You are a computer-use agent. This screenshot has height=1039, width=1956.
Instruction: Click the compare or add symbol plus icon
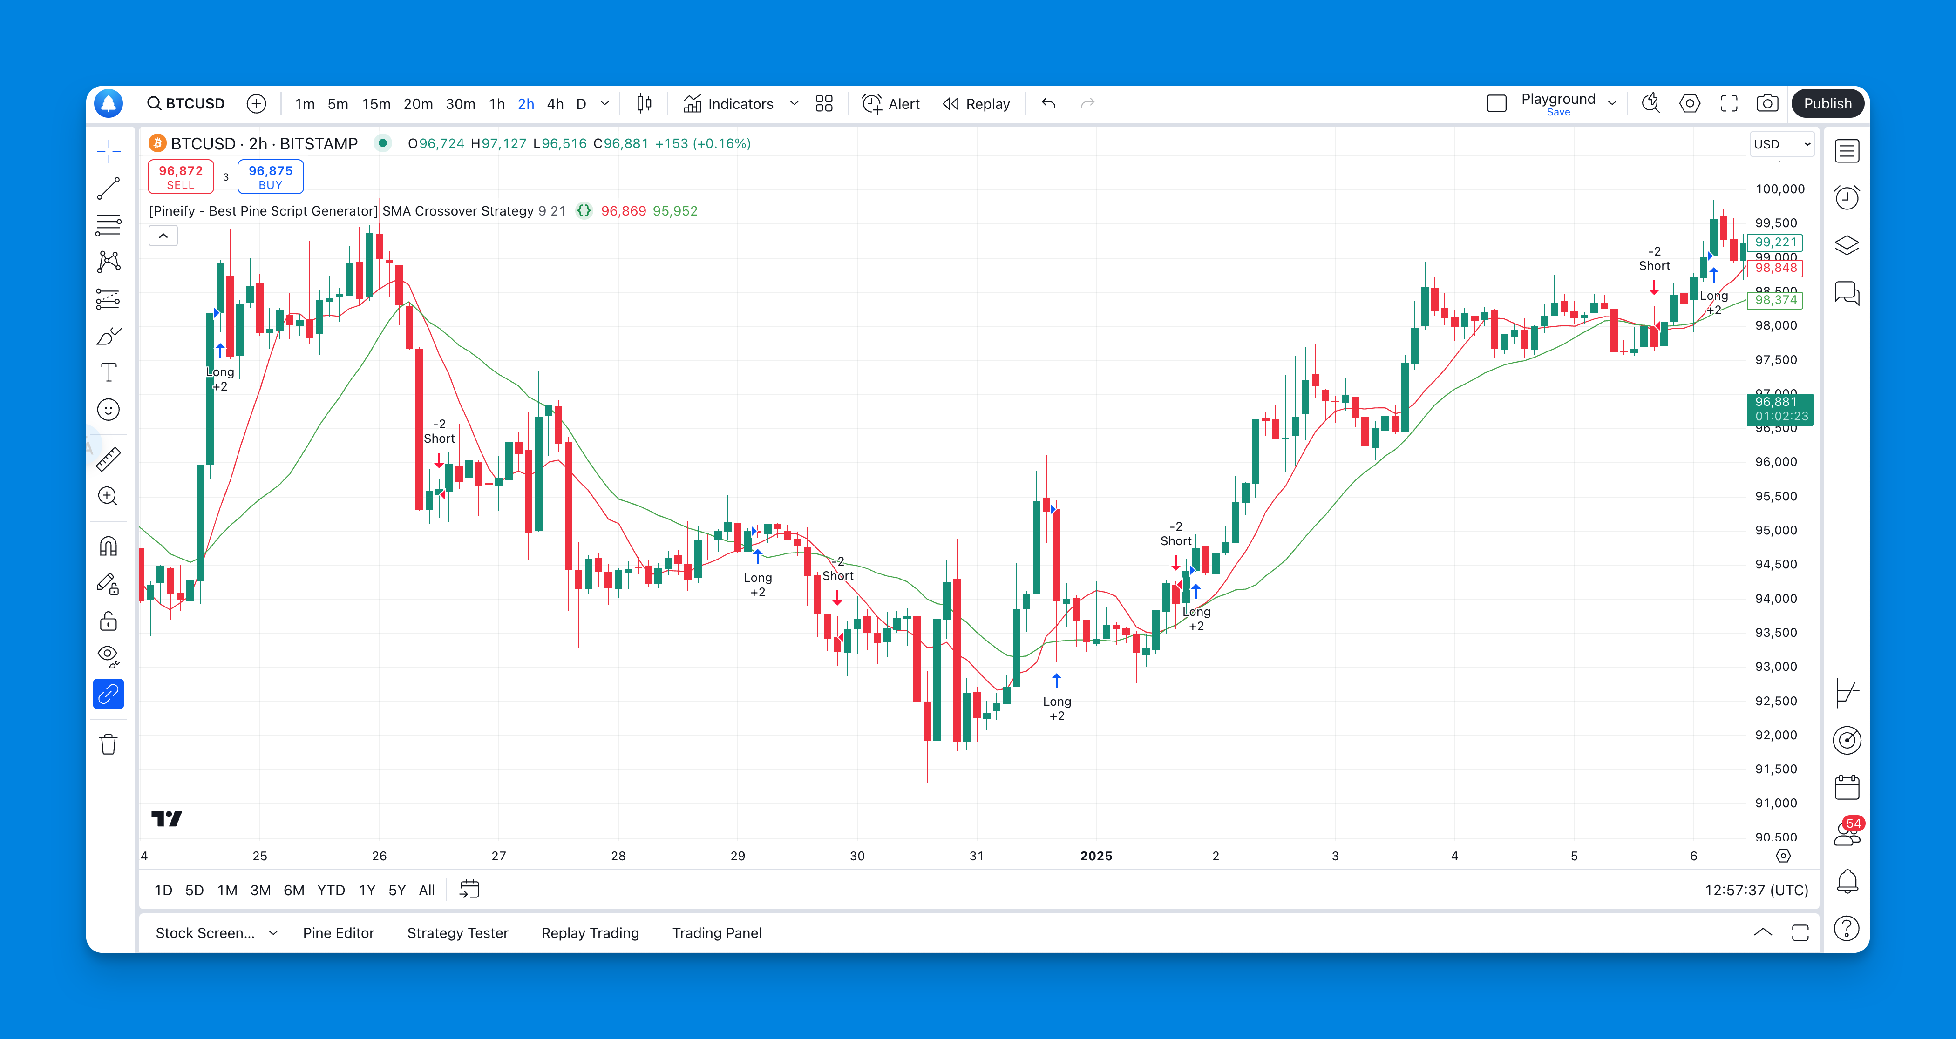click(257, 104)
